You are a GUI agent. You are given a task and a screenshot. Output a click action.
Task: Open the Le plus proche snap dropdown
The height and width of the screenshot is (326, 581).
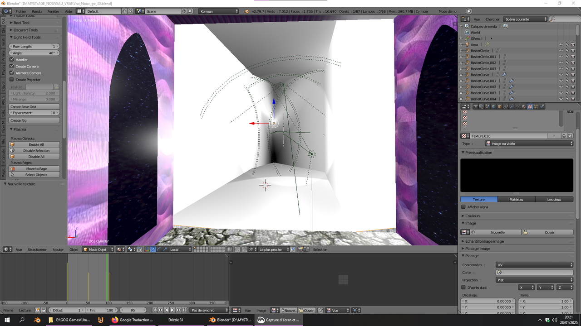click(274, 249)
